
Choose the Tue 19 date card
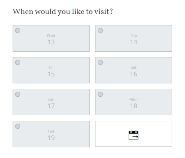(51, 134)
